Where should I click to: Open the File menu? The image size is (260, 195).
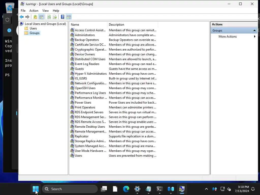click(x=23, y=11)
